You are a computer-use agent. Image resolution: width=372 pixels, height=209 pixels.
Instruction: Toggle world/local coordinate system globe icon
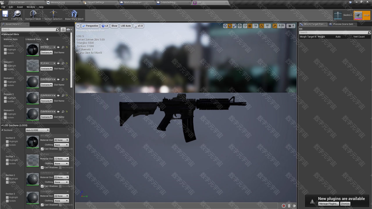tap(240, 26)
